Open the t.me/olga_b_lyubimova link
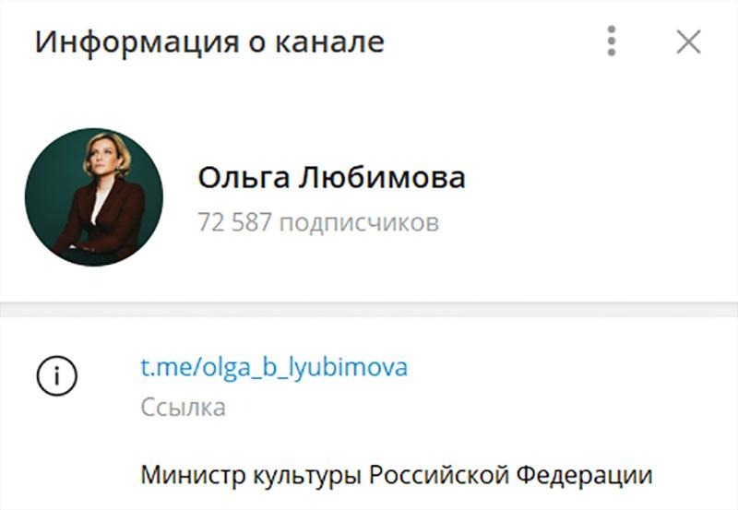 pos(274,368)
